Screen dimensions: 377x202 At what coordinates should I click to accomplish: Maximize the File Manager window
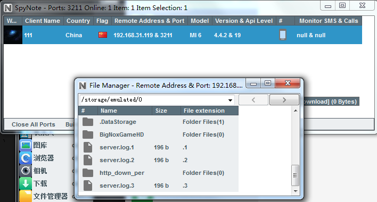click(268, 83)
